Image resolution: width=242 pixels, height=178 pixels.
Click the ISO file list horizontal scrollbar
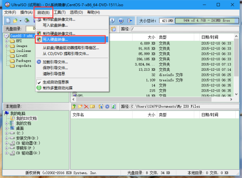coord(152,99)
